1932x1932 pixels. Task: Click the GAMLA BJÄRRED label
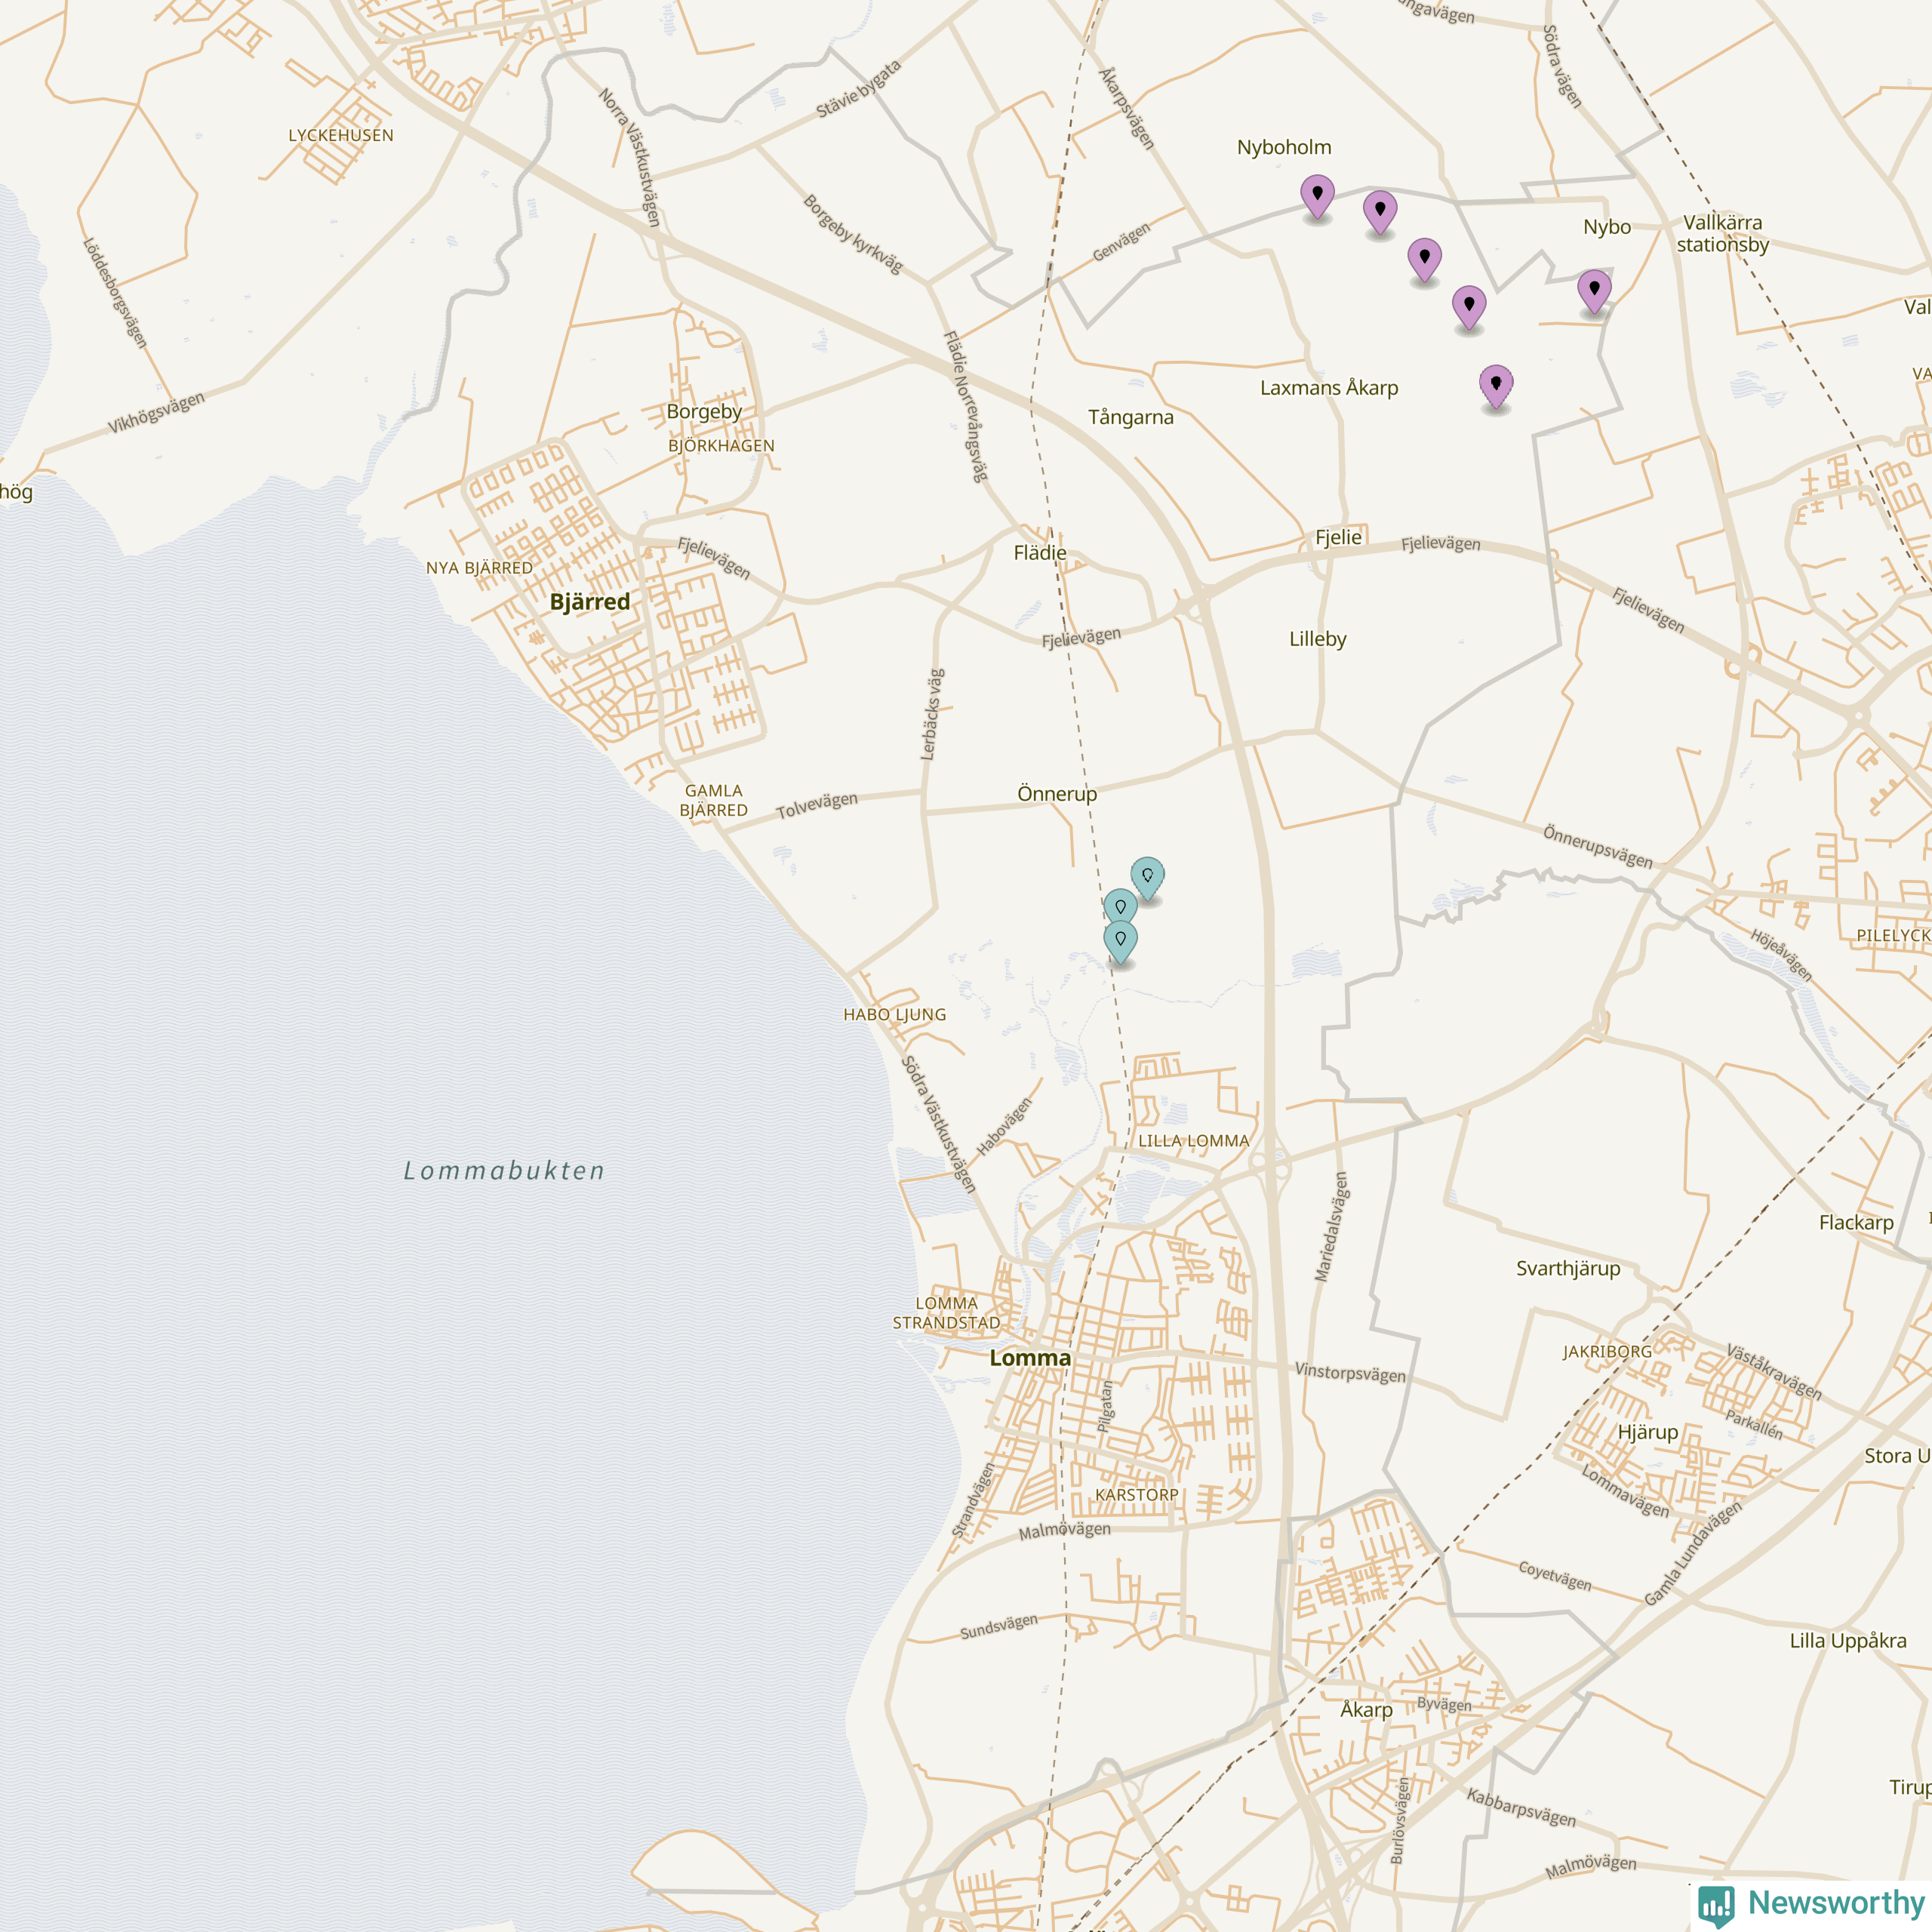(714, 800)
